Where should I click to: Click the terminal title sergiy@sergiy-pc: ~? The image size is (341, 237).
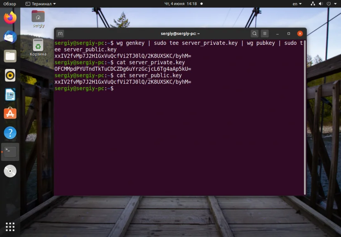[x=180, y=34]
